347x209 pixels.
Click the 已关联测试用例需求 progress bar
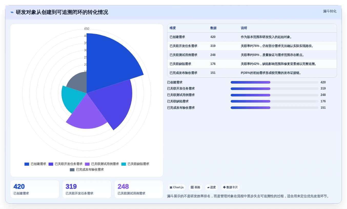pyautogui.click(x=274, y=95)
